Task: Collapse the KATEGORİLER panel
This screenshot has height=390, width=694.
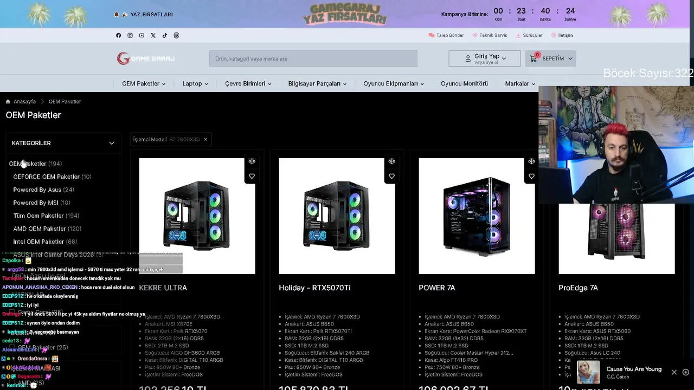Action: pos(112,143)
